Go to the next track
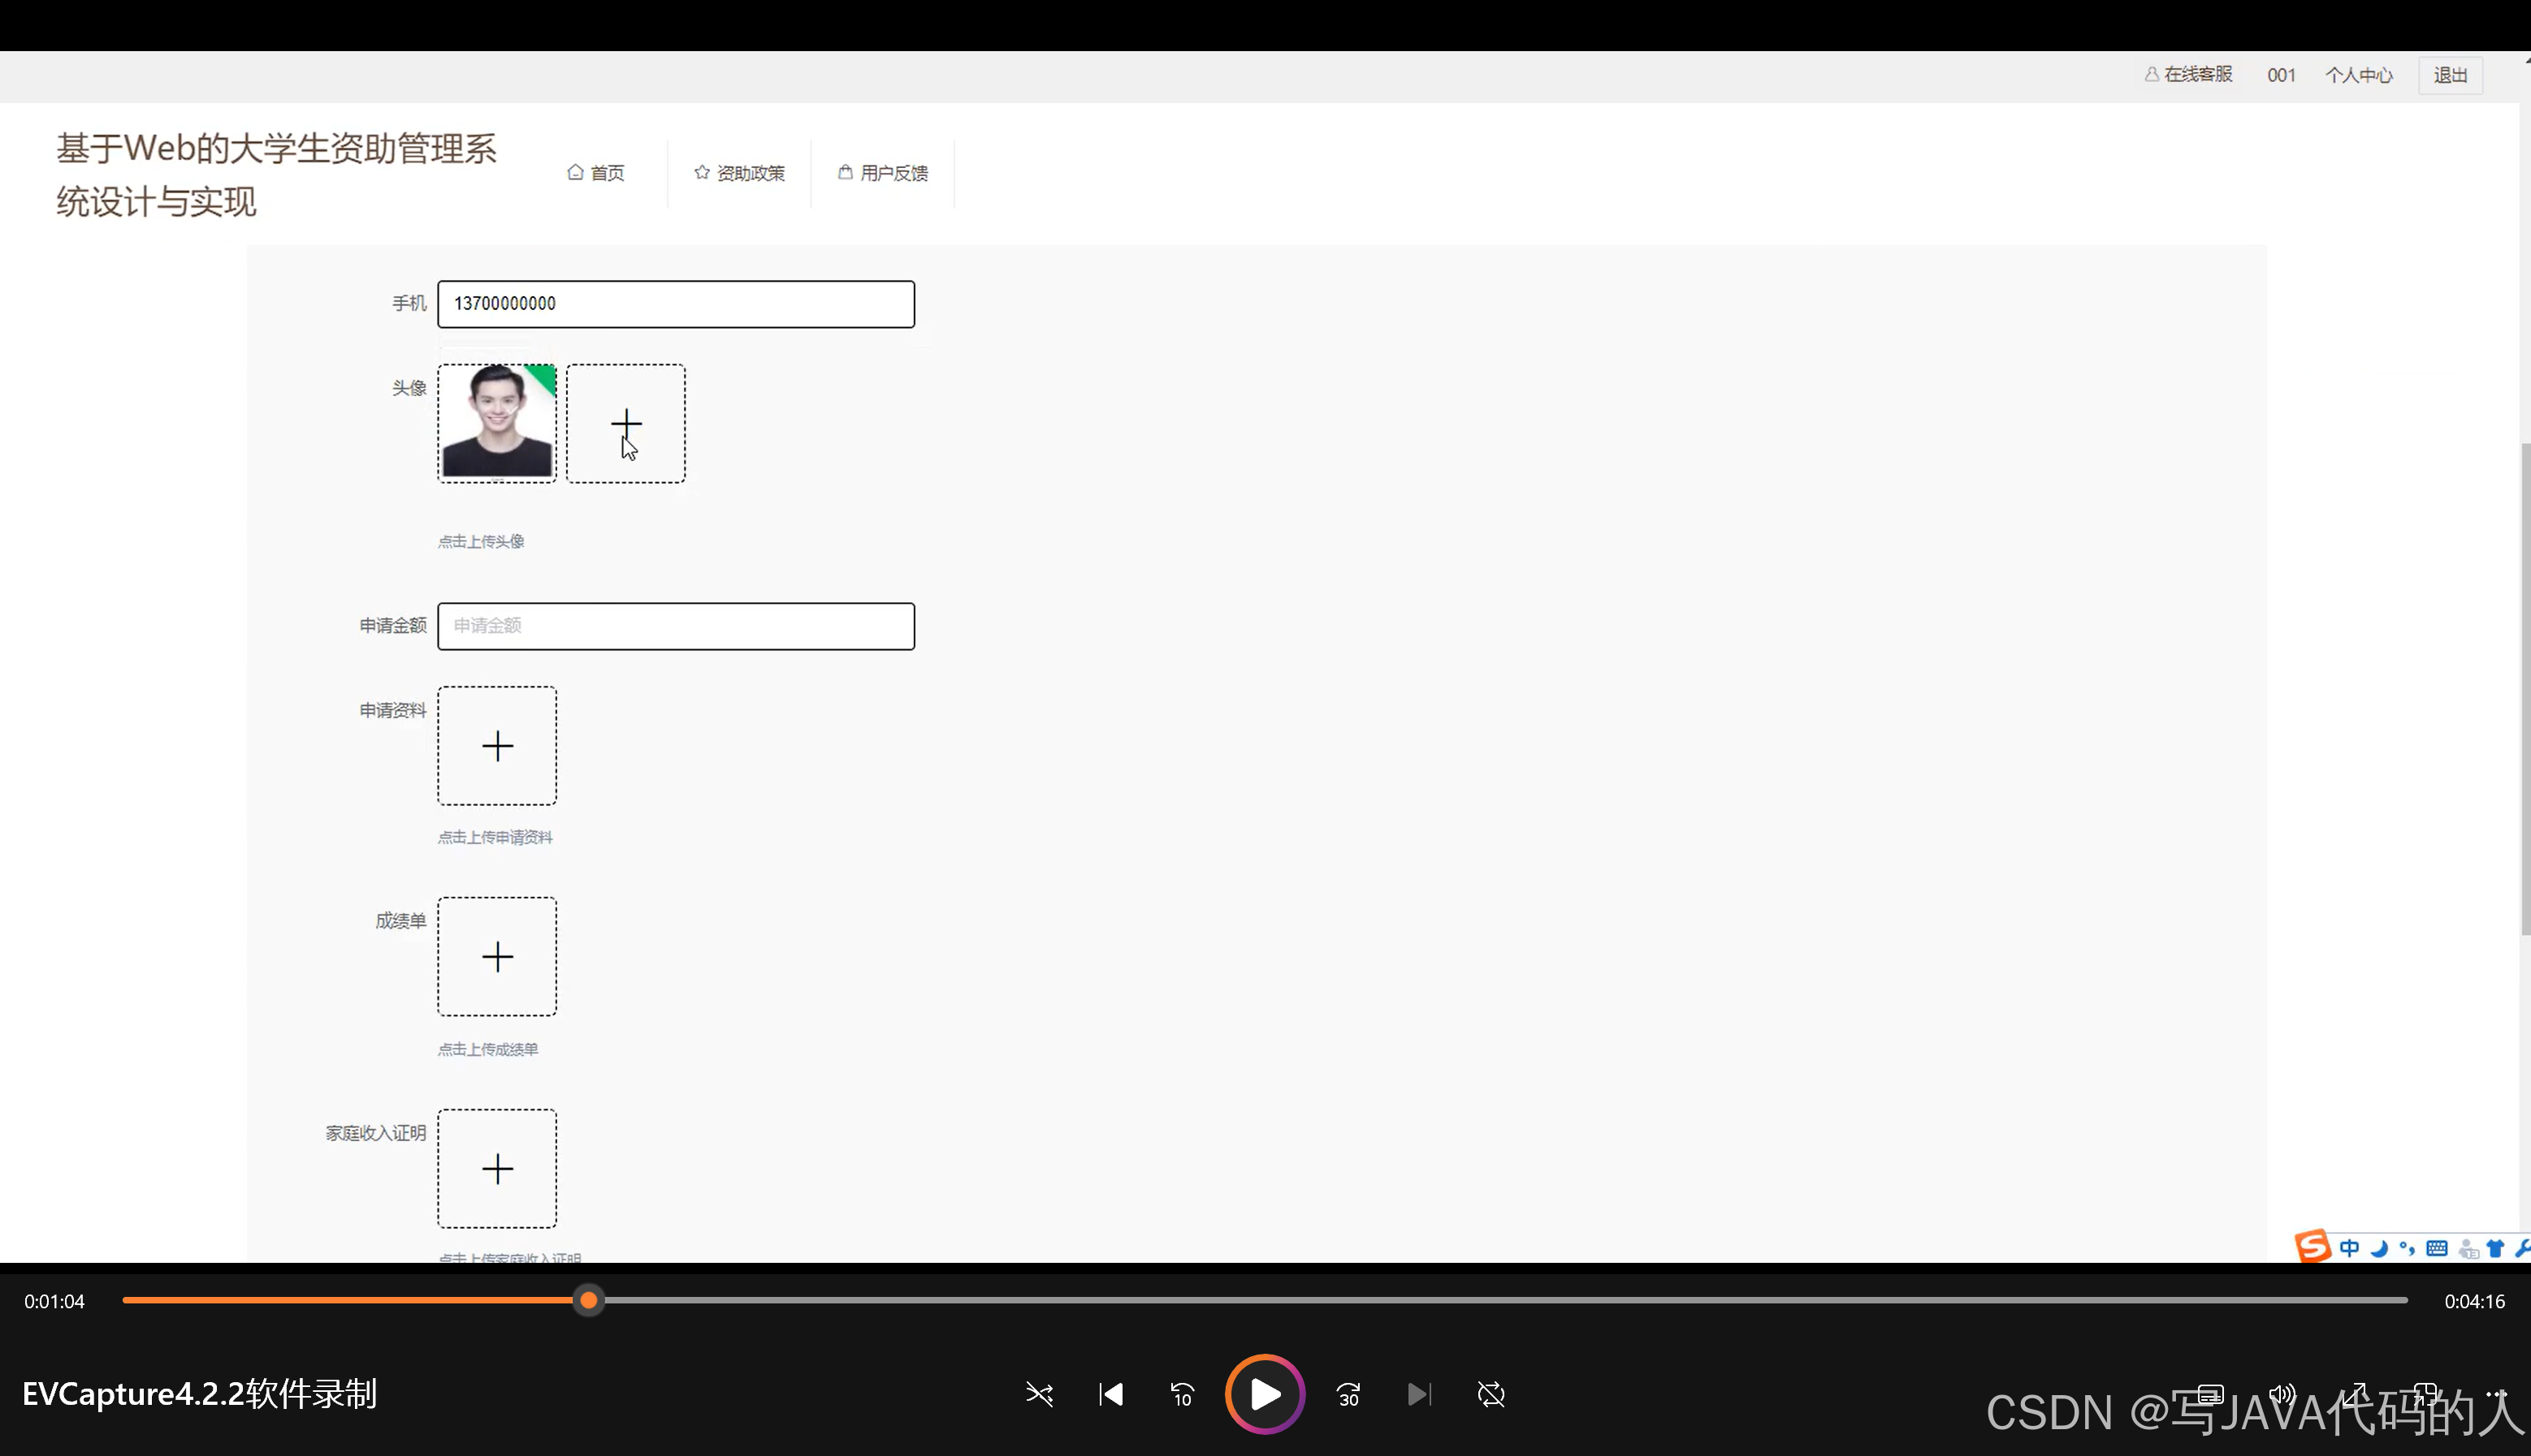The height and width of the screenshot is (1456, 2531). (1419, 1394)
